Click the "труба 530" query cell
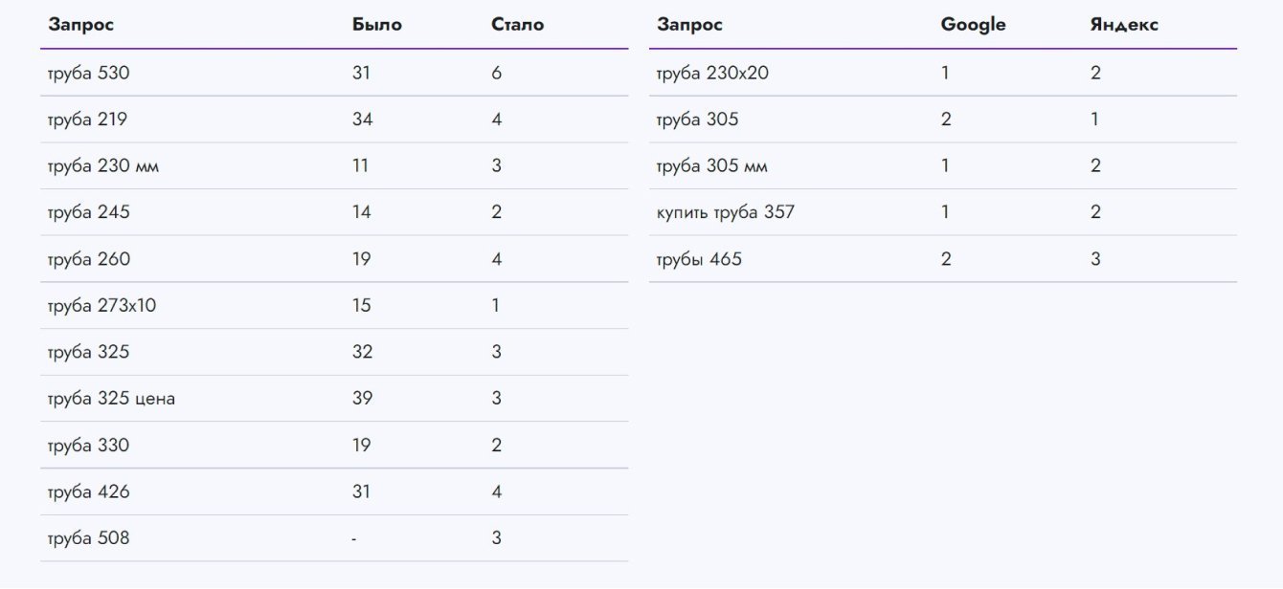 (x=88, y=73)
